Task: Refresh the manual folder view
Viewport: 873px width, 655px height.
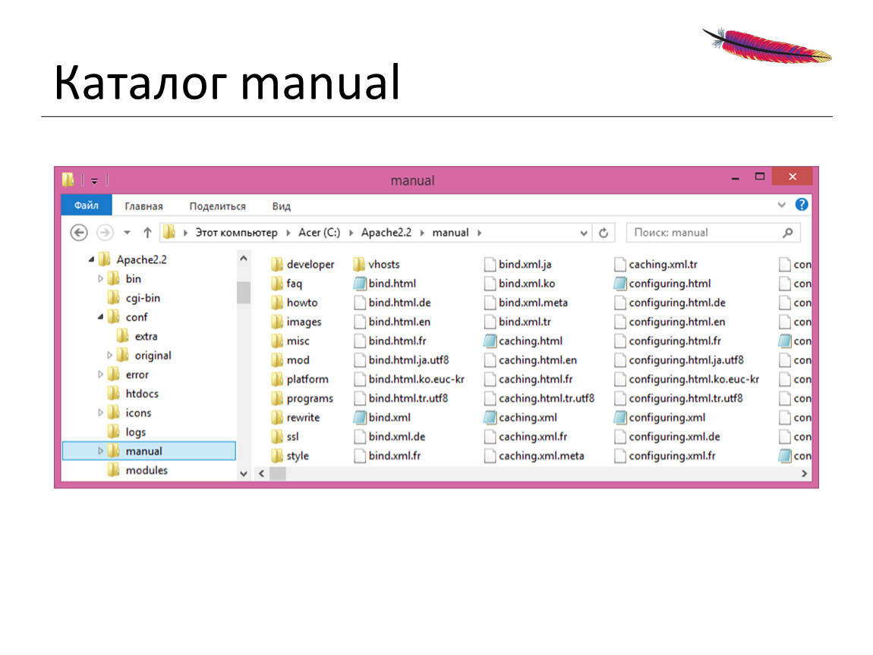Action: click(x=604, y=233)
